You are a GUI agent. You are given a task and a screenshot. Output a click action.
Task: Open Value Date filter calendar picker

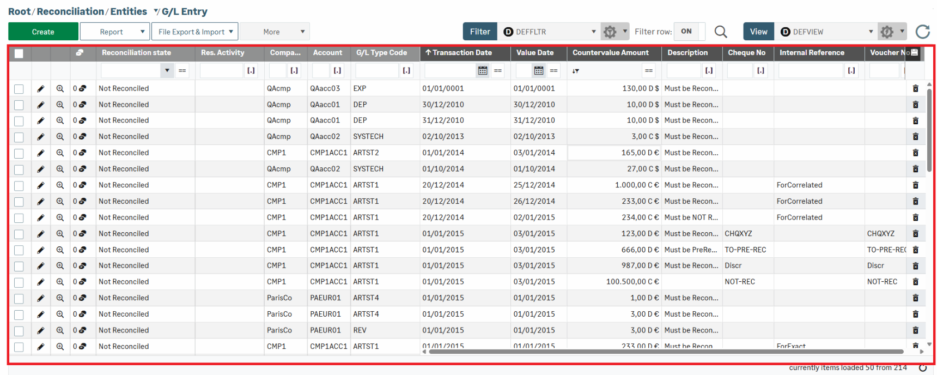pos(538,70)
